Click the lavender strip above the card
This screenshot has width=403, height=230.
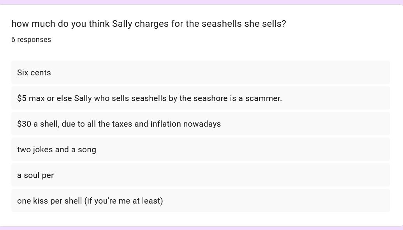coord(201,2)
